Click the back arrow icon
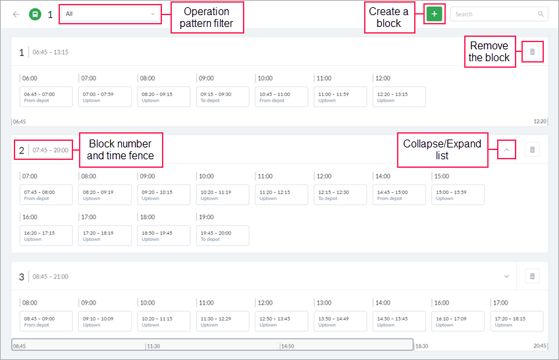The image size is (559, 360). tap(16, 14)
